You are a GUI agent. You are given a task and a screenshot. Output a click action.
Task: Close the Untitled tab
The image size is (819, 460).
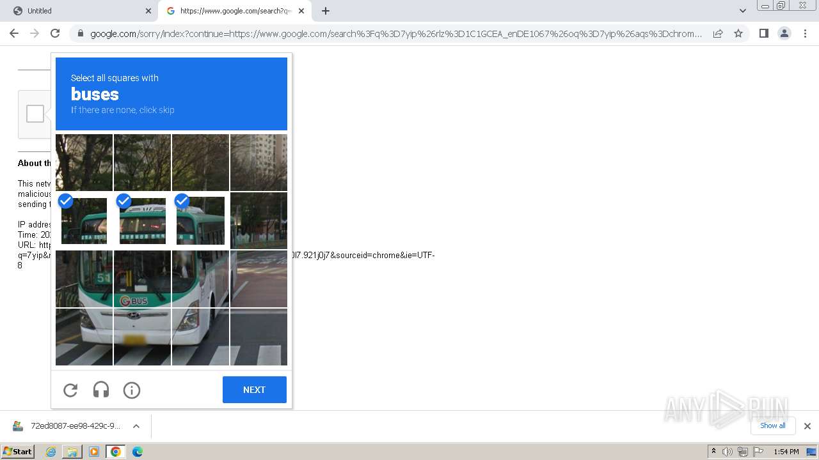[148, 11]
